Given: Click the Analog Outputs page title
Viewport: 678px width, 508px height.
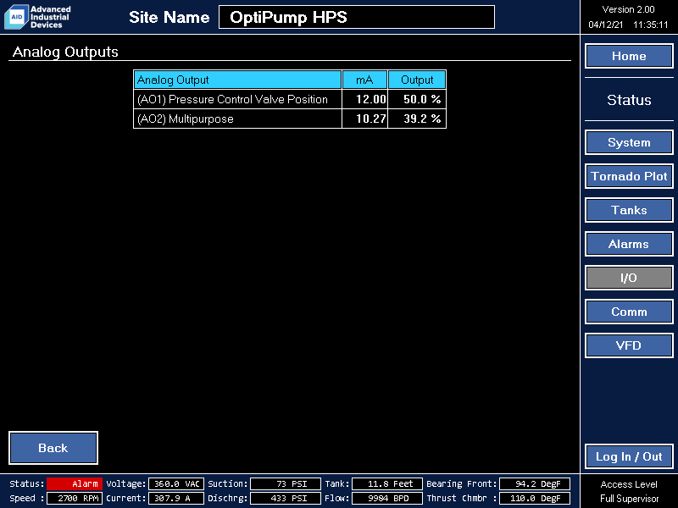Looking at the screenshot, I should pos(65,52).
